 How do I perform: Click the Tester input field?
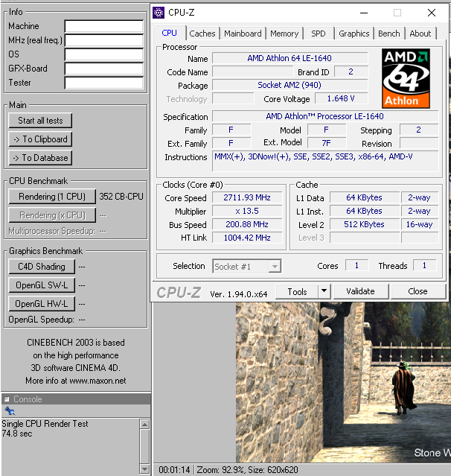point(103,83)
